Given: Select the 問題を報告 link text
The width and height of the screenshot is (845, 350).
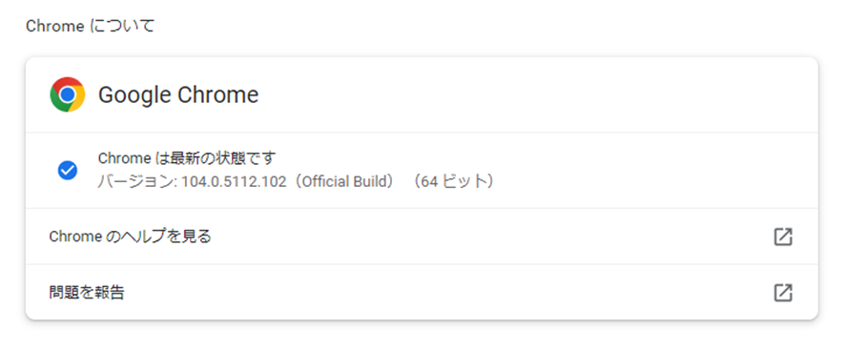Looking at the screenshot, I should click(x=87, y=292).
